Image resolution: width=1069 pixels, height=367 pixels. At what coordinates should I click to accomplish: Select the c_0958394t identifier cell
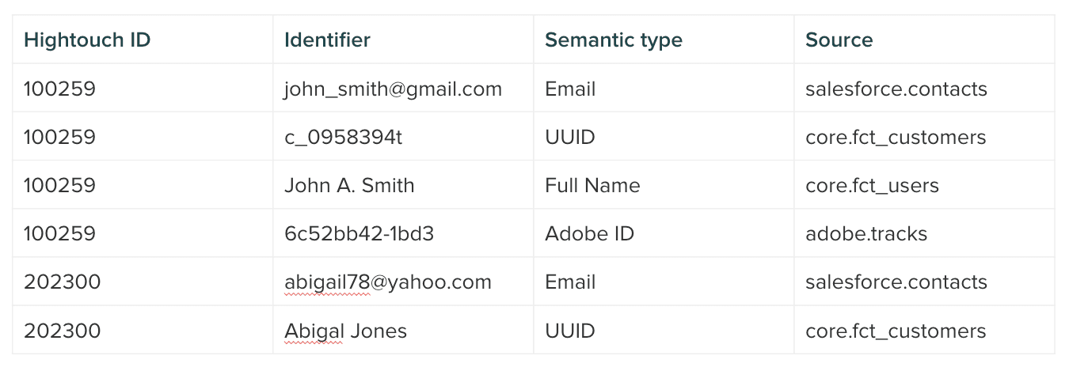(x=343, y=137)
